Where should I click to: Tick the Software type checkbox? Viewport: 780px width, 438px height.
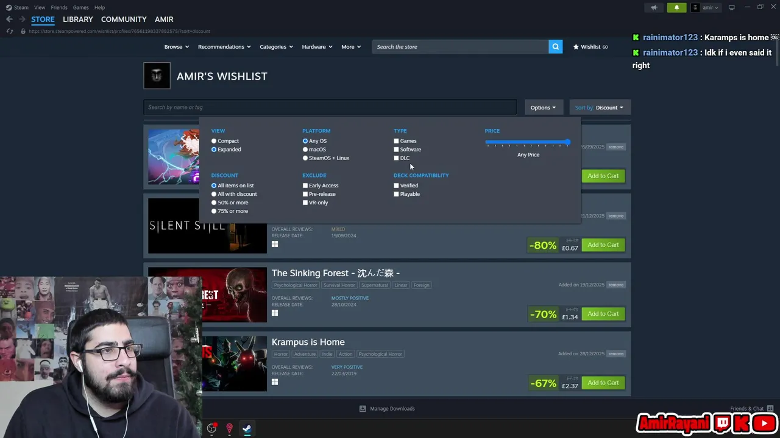point(396,150)
